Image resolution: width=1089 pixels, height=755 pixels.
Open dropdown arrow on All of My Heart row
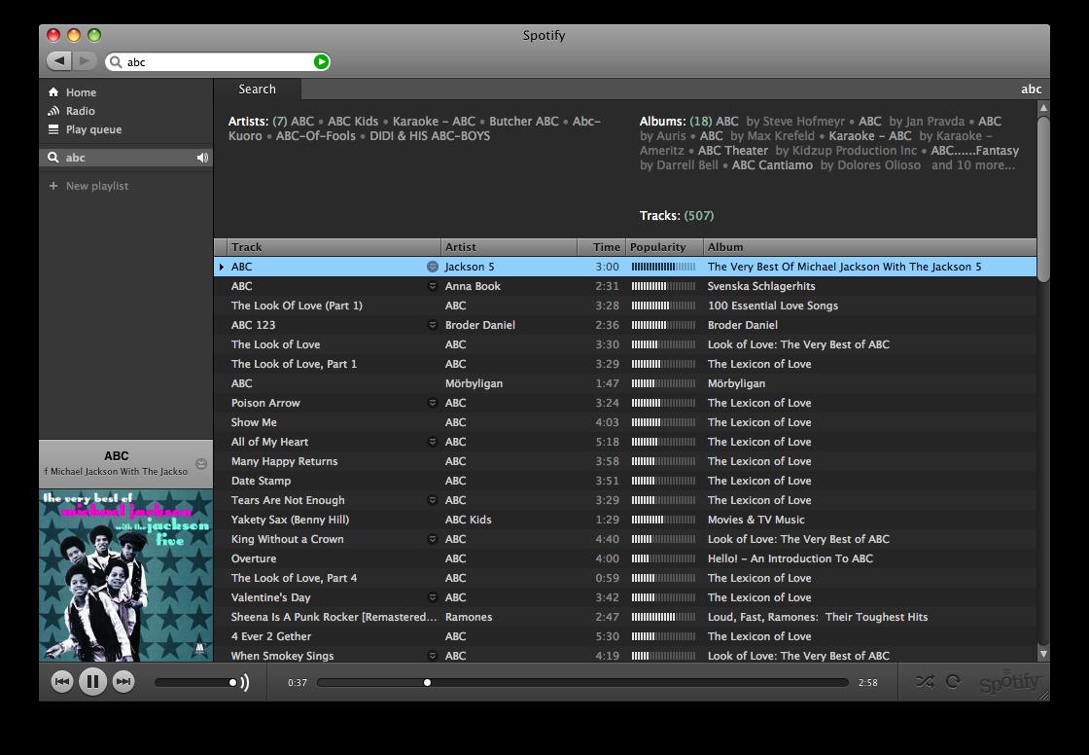point(432,442)
